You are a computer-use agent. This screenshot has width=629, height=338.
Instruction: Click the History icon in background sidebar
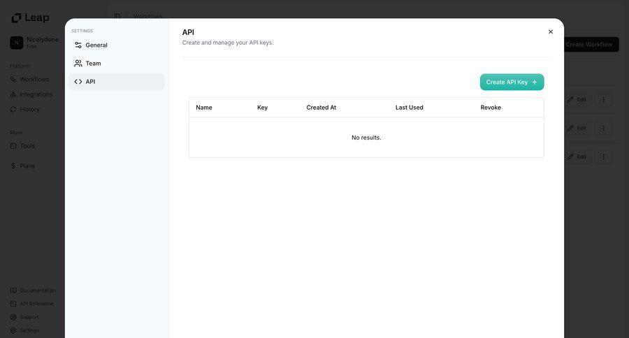(x=13, y=109)
